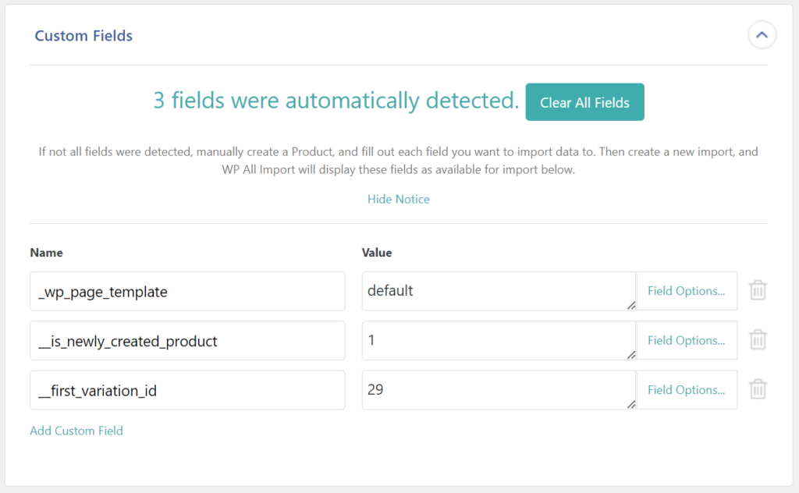Click the Custom Fields heading
Image resolution: width=799 pixels, height=493 pixels.
click(83, 36)
